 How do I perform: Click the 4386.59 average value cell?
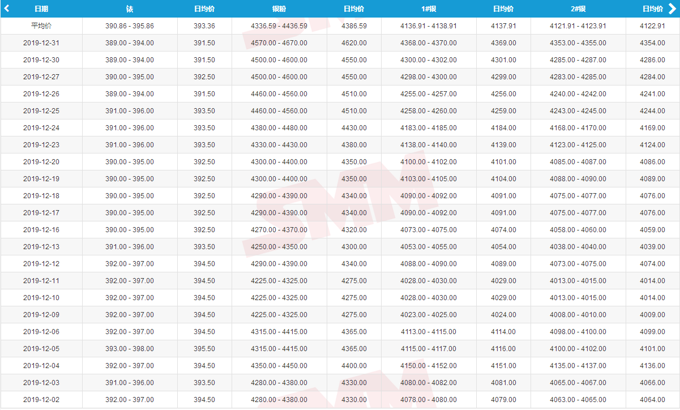coord(354,26)
